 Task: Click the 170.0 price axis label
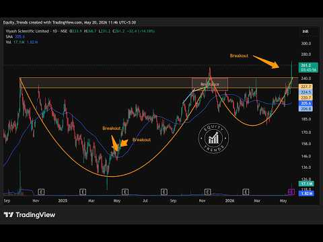[306, 132]
